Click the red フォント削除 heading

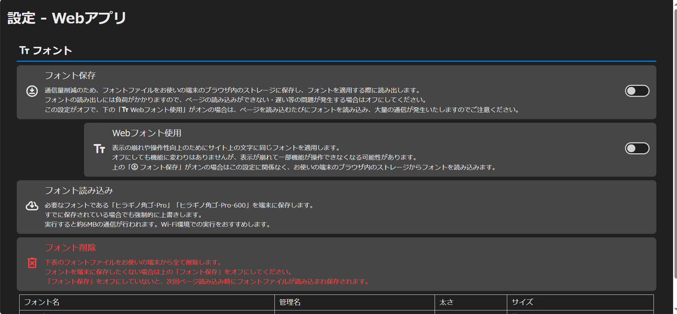tap(71, 248)
